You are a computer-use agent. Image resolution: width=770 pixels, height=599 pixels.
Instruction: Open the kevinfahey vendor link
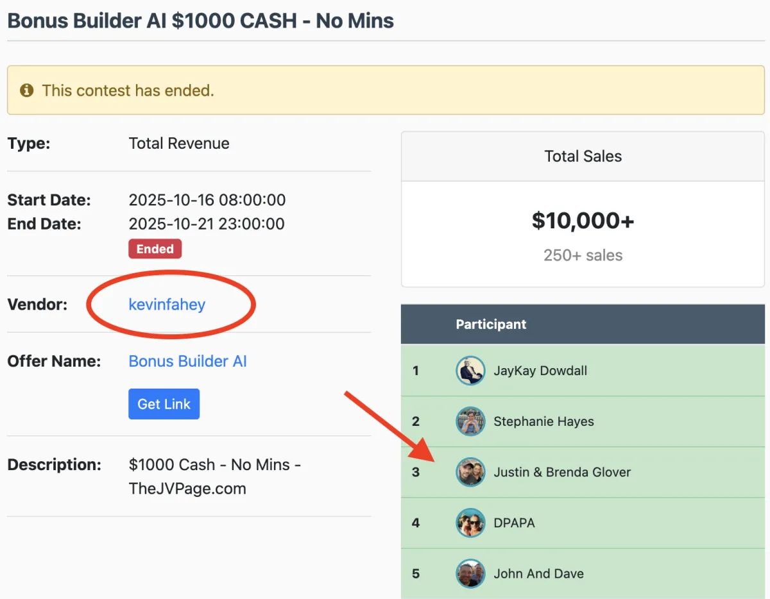[x=167, y=304]
